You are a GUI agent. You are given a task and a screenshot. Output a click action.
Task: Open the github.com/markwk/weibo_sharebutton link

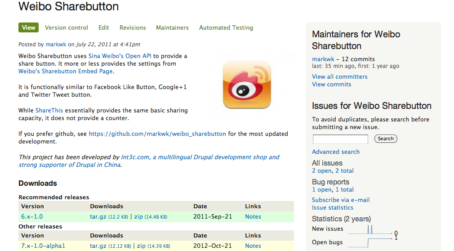(157, 134)
